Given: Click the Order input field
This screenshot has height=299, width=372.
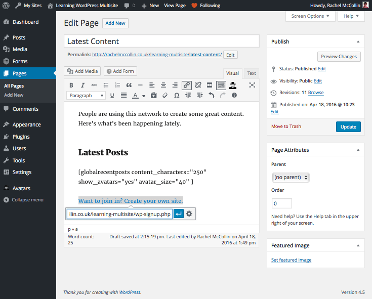Looking at the screenshot, I should [281, 203].
